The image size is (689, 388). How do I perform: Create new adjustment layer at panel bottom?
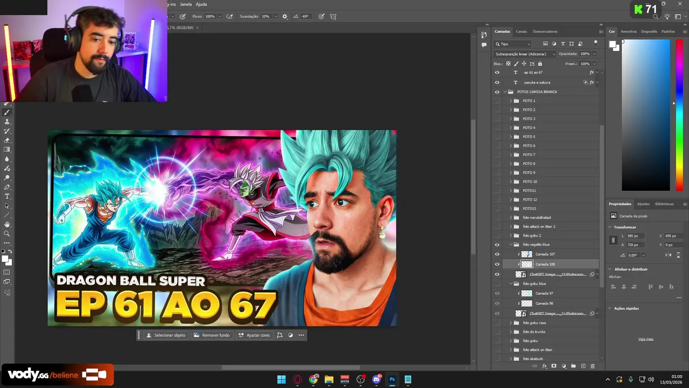click(564, 366)
